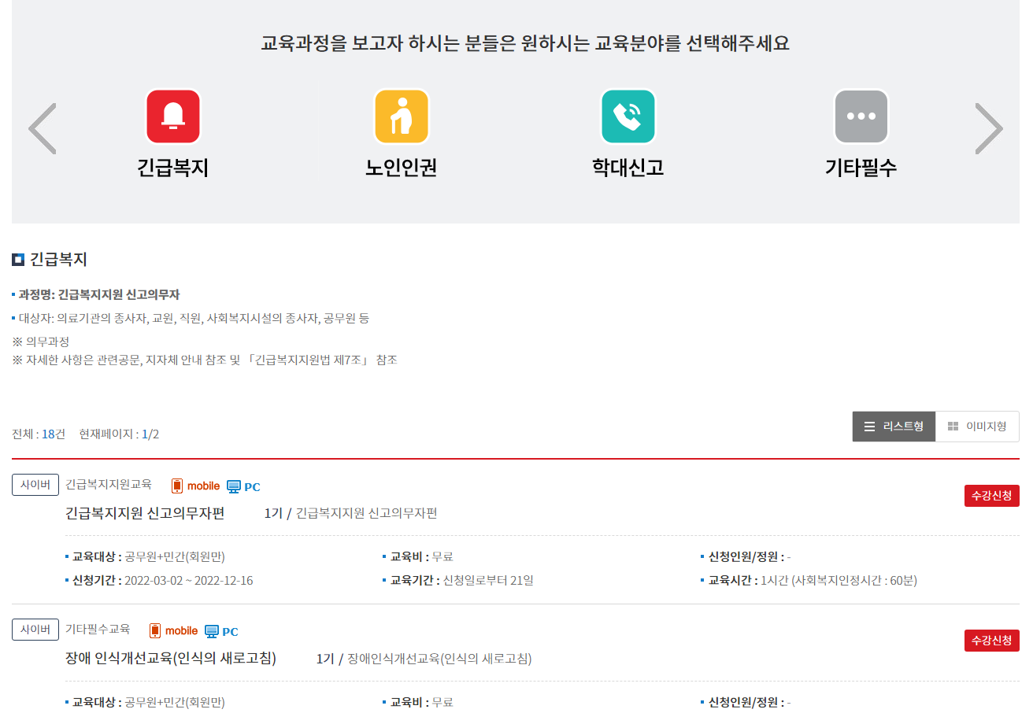Open 학대신고 category label
Screen dimensions: 1033x713
click(628, 168)
